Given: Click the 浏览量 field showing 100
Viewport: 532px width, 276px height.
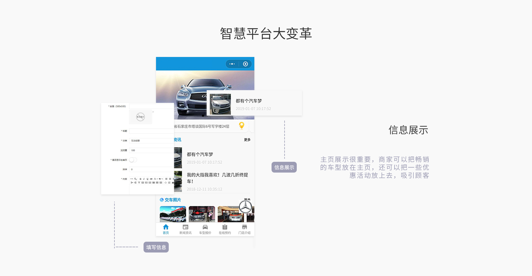Looking at the screenshot, I should pos(152,150).
